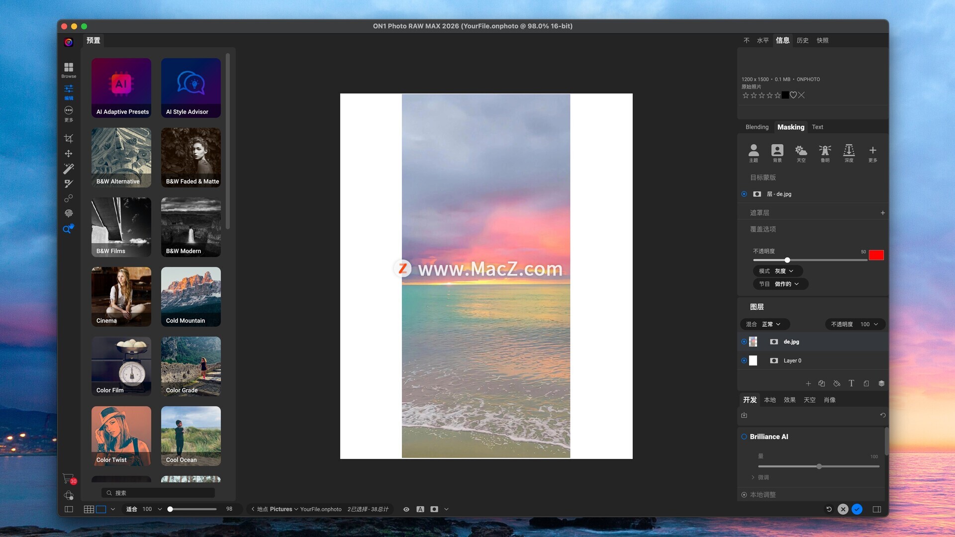Click the red mask overlay color swatch
The image size is (955, 537).
(876, 255)
